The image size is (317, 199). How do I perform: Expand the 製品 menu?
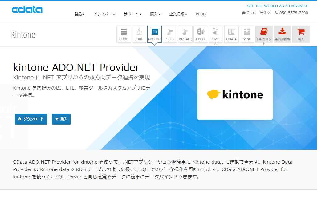[x=80, y=14]
